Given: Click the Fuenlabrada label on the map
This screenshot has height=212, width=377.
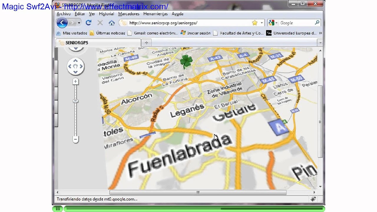Looking at the screenshot, I should pos(180,155).
